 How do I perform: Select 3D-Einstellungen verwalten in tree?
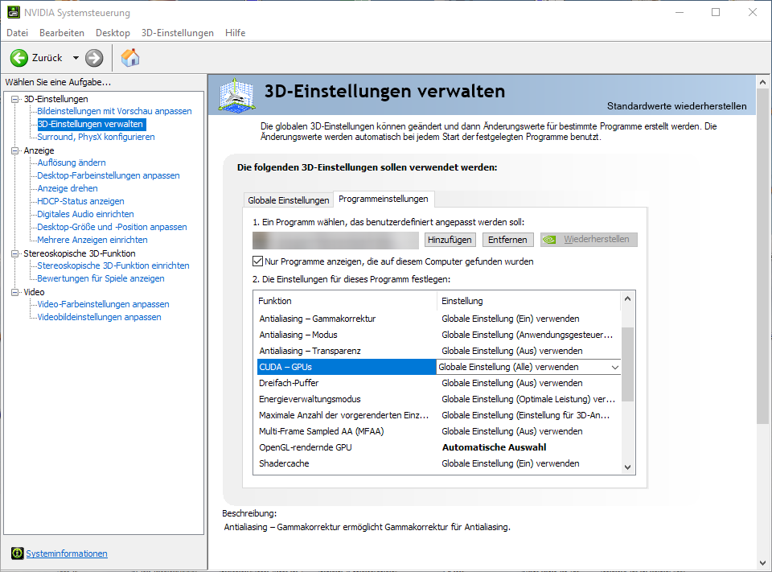91,124
